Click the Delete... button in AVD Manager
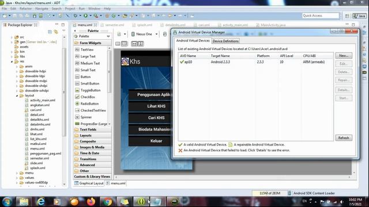Viewport: 369px width, 207px height. [344, 72]
